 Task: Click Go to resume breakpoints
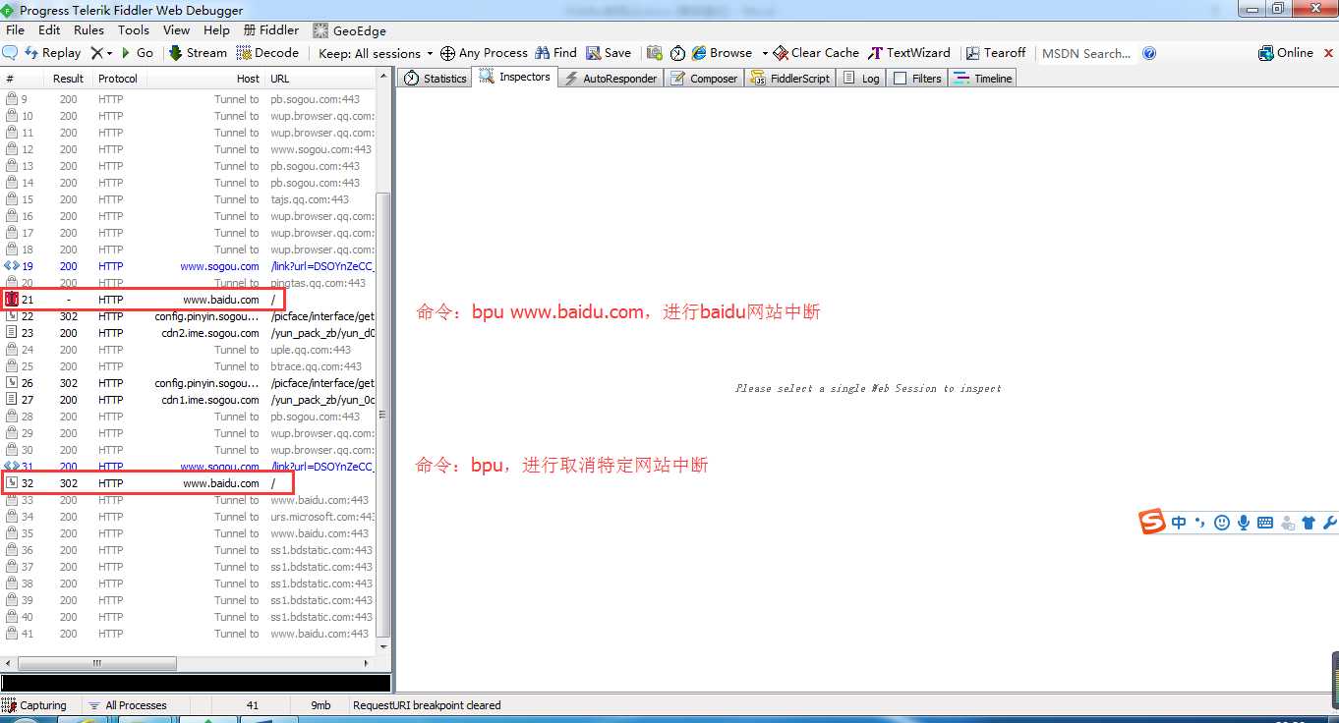click(x=137, y=53)
